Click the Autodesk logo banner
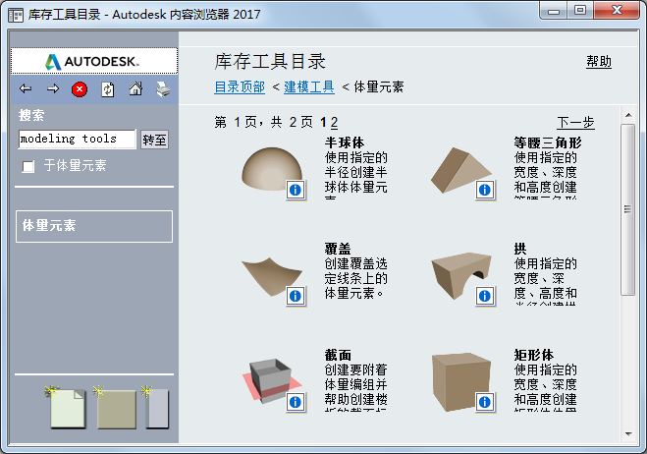 [94, 61]
